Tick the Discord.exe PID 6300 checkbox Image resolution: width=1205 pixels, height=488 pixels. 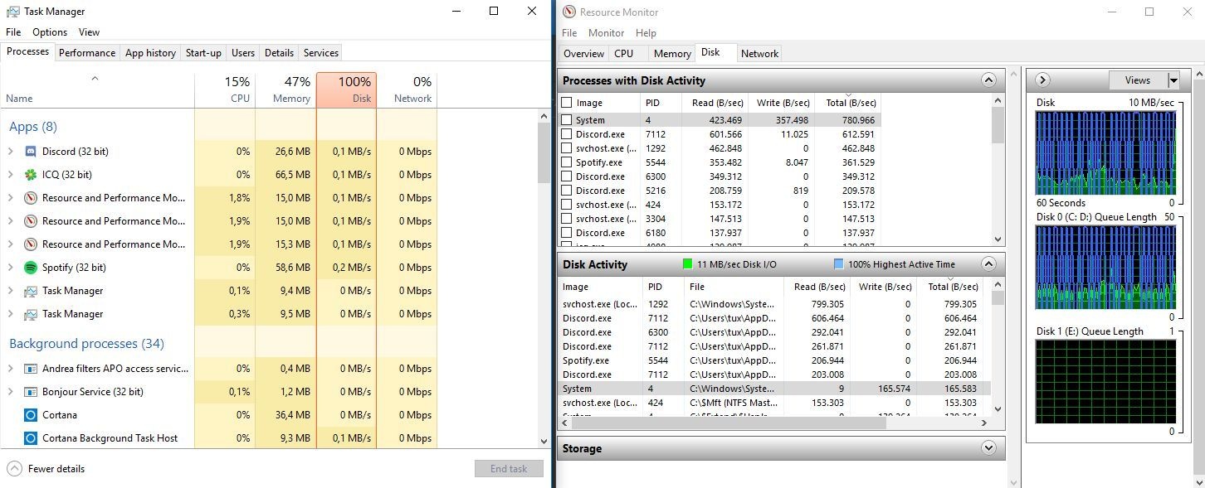[567, 176]
